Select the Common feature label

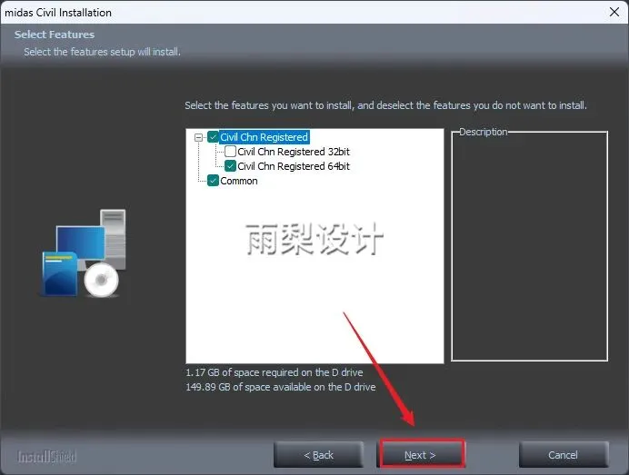tap(239, 181)
